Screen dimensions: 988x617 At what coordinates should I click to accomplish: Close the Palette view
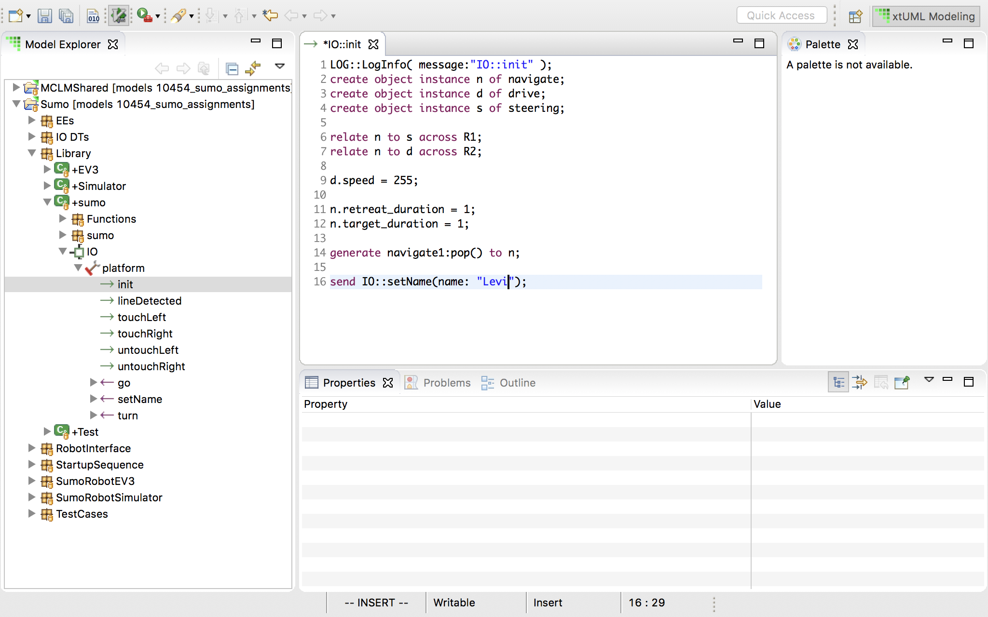click(853, 44)
